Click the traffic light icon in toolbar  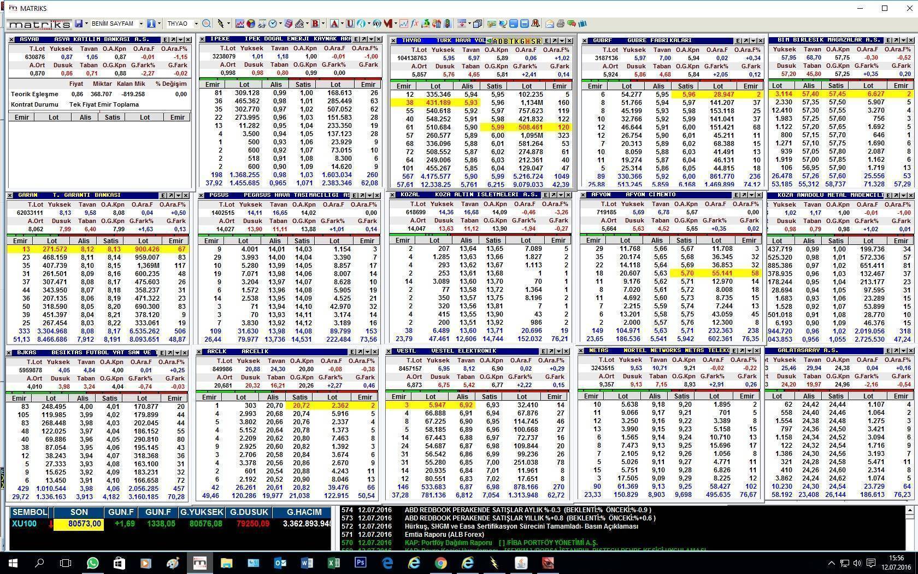448,24
